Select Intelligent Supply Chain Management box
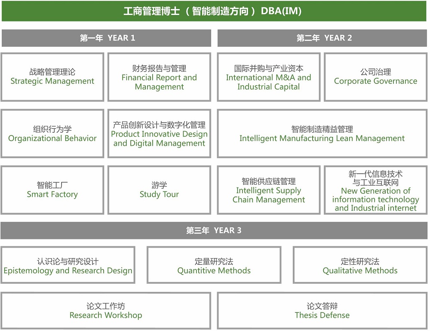Viewport: 430px width, 331px height. (x=269, y=190)
